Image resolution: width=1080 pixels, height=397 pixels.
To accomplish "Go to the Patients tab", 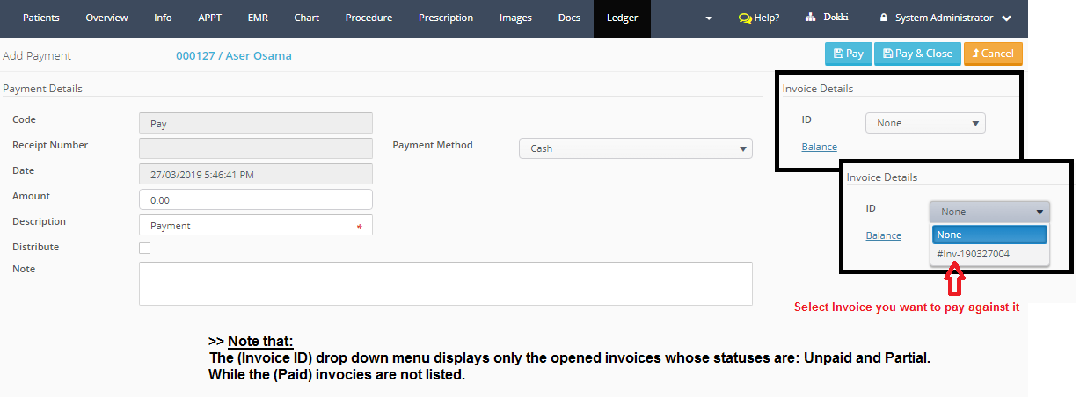I will 42,18.
